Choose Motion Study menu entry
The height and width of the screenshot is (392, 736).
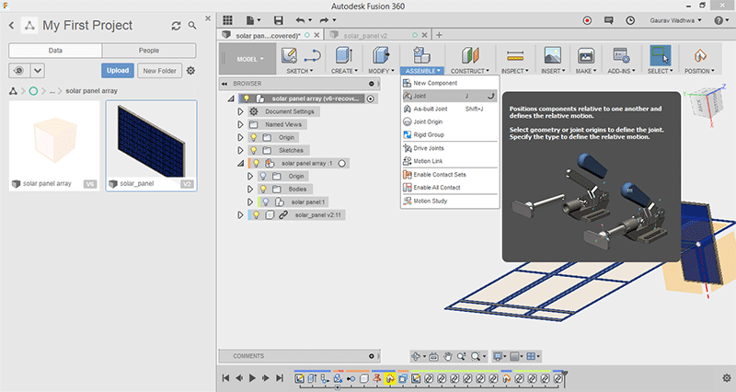click(430, 201)
